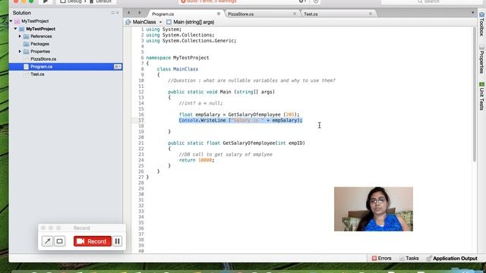Image resolution: width=486 pixels, height=273 pixels.
Task: Toggle auto-hide on the Solution pad
Action: point(113,13)
